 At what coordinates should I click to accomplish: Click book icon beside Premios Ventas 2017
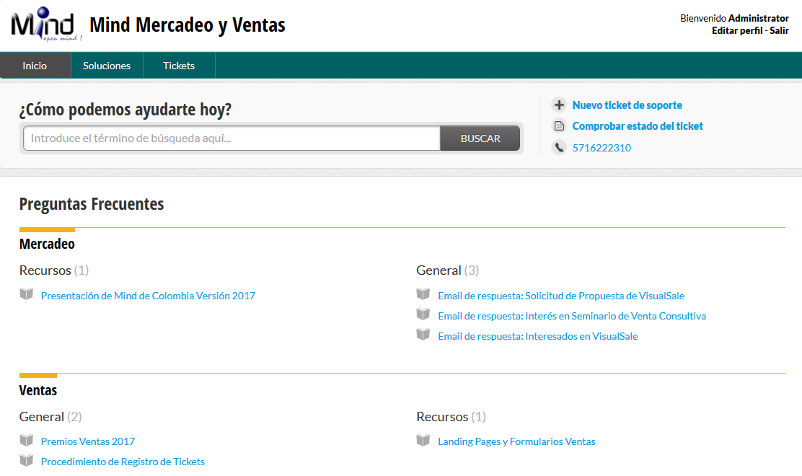click(x=27, y=440)
